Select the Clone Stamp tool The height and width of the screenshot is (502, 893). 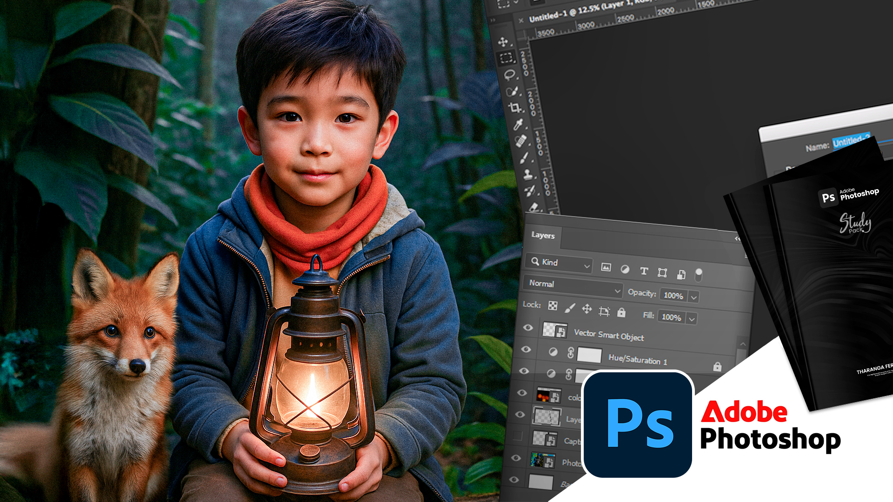click(x=527, y=174)
